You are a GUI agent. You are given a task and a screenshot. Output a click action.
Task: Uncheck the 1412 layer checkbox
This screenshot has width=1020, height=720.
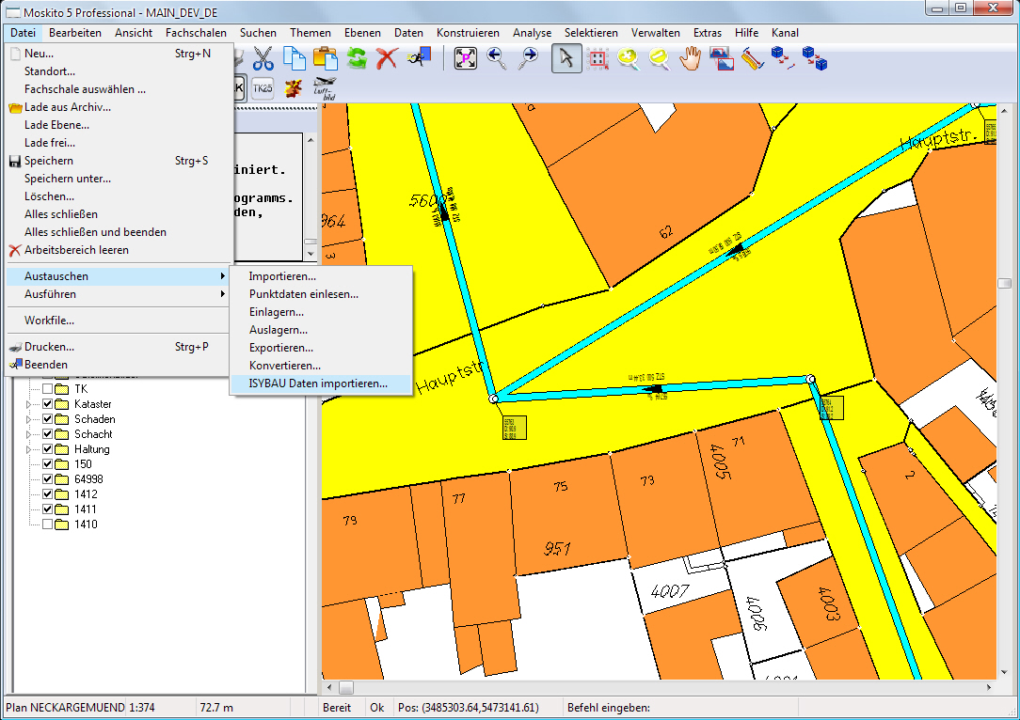[47, 493]
